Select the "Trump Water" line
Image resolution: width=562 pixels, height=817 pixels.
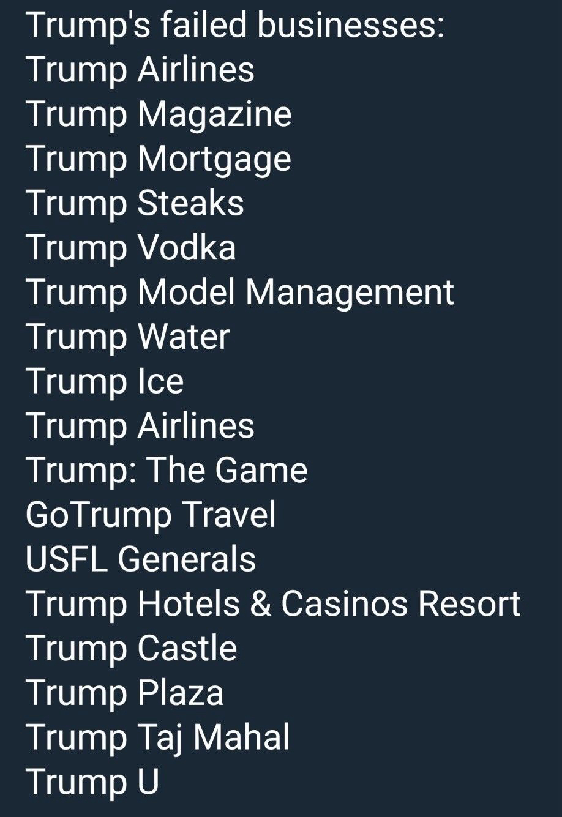(x=127, y=337)
